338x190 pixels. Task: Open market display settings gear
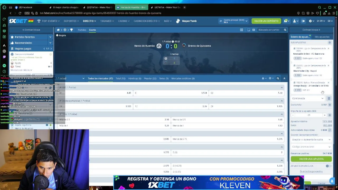coord(271,78)
